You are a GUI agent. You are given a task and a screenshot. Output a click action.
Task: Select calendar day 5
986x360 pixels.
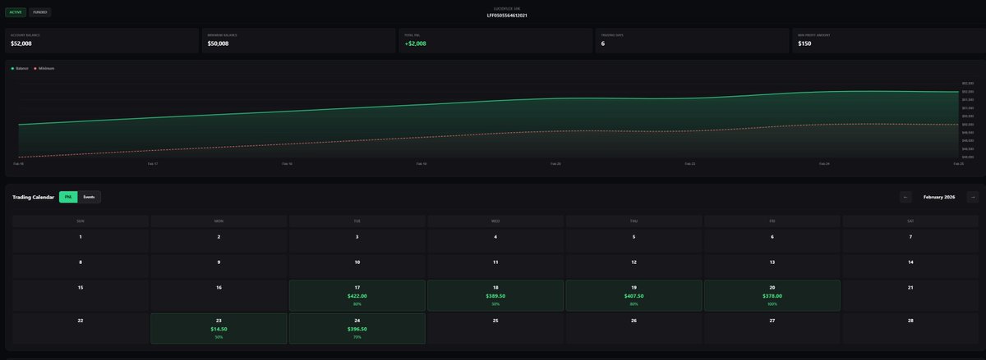634,241
